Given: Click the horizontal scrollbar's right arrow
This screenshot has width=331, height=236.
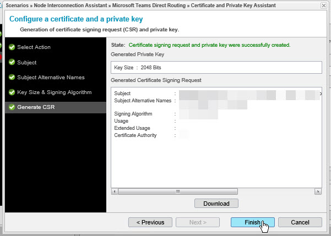Looking at the screenshot, I should (x=318, y=191).
